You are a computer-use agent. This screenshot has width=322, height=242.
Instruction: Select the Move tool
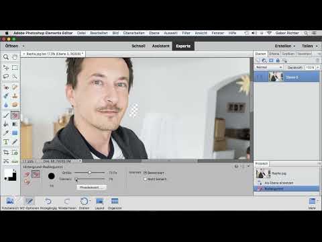click(6, 68)
